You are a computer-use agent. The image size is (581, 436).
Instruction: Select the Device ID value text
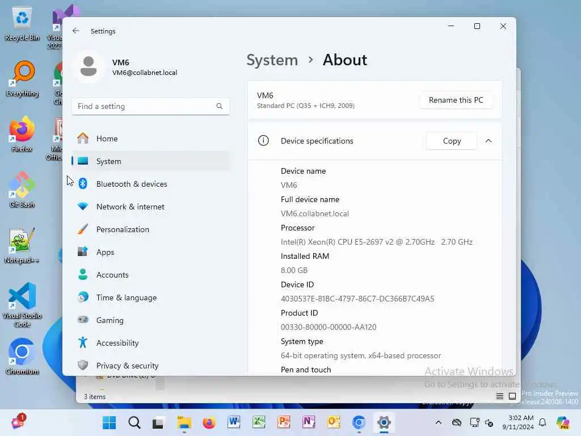[x=357, y=299]
